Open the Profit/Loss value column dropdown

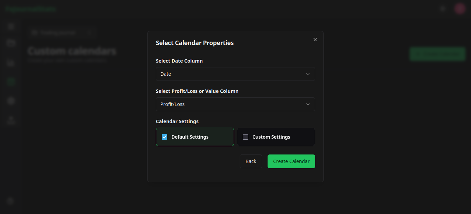(235, 104)
